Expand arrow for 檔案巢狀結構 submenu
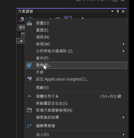134x138 pixels. [x=123, y=117]
